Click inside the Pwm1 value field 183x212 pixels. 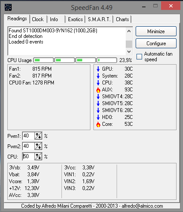click(x=28, y=136)
